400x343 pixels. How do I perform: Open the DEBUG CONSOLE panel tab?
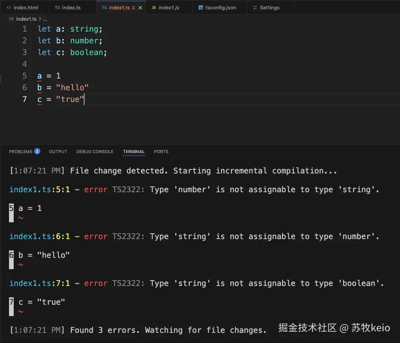[x=95, y=152]
